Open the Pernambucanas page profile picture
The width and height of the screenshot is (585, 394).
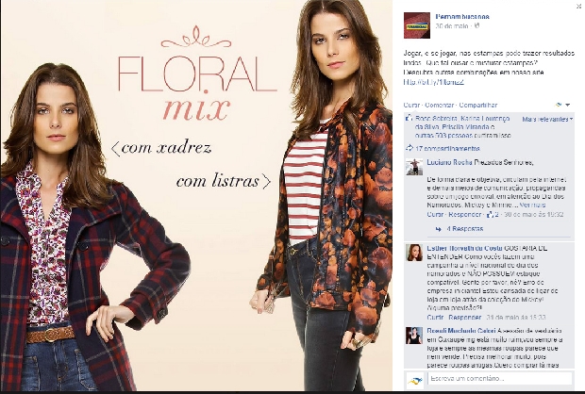[x=417, y=25]
